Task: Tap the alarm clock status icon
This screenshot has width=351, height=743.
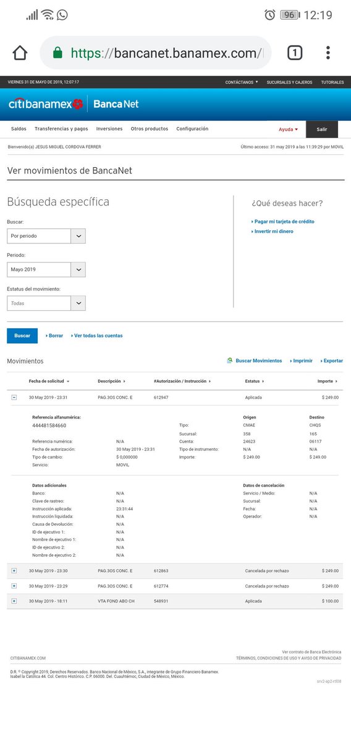Action: coord(269,15)
